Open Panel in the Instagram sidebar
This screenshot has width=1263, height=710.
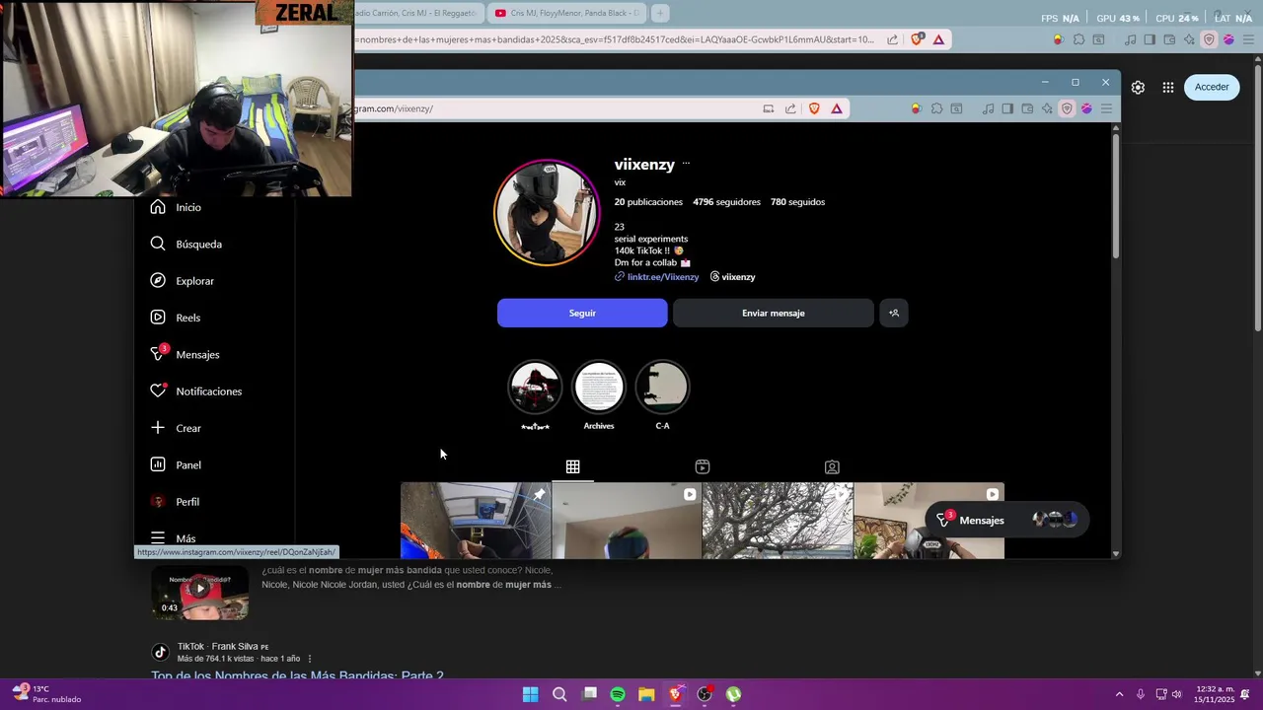point(176,464)
